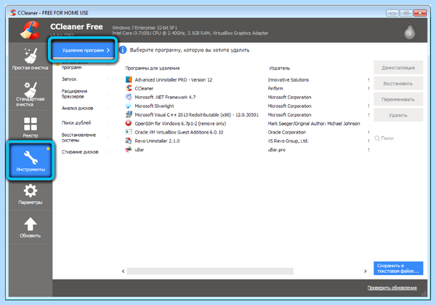Viewport: 436px width, 305px height.
Task: Click Oracle VM VirtualBox Guest Additions icon
Action: [129, 132]
